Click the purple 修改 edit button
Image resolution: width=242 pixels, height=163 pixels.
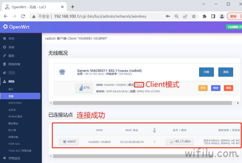(x=215, y=88)
